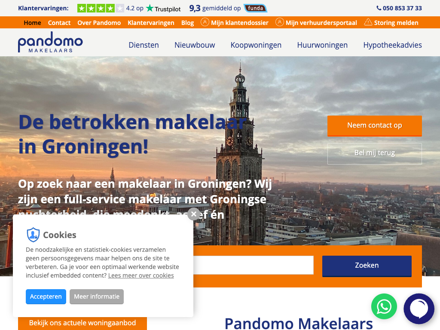The image size is (440, 330).
Task: Click the Trustpilot star rating
Action: pyautogui.click(x=101, y=9)
